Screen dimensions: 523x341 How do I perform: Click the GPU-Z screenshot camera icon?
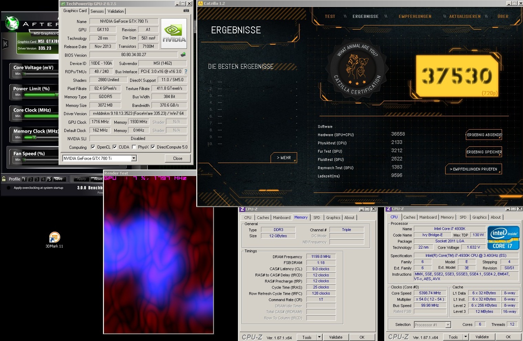pos(186,11)
